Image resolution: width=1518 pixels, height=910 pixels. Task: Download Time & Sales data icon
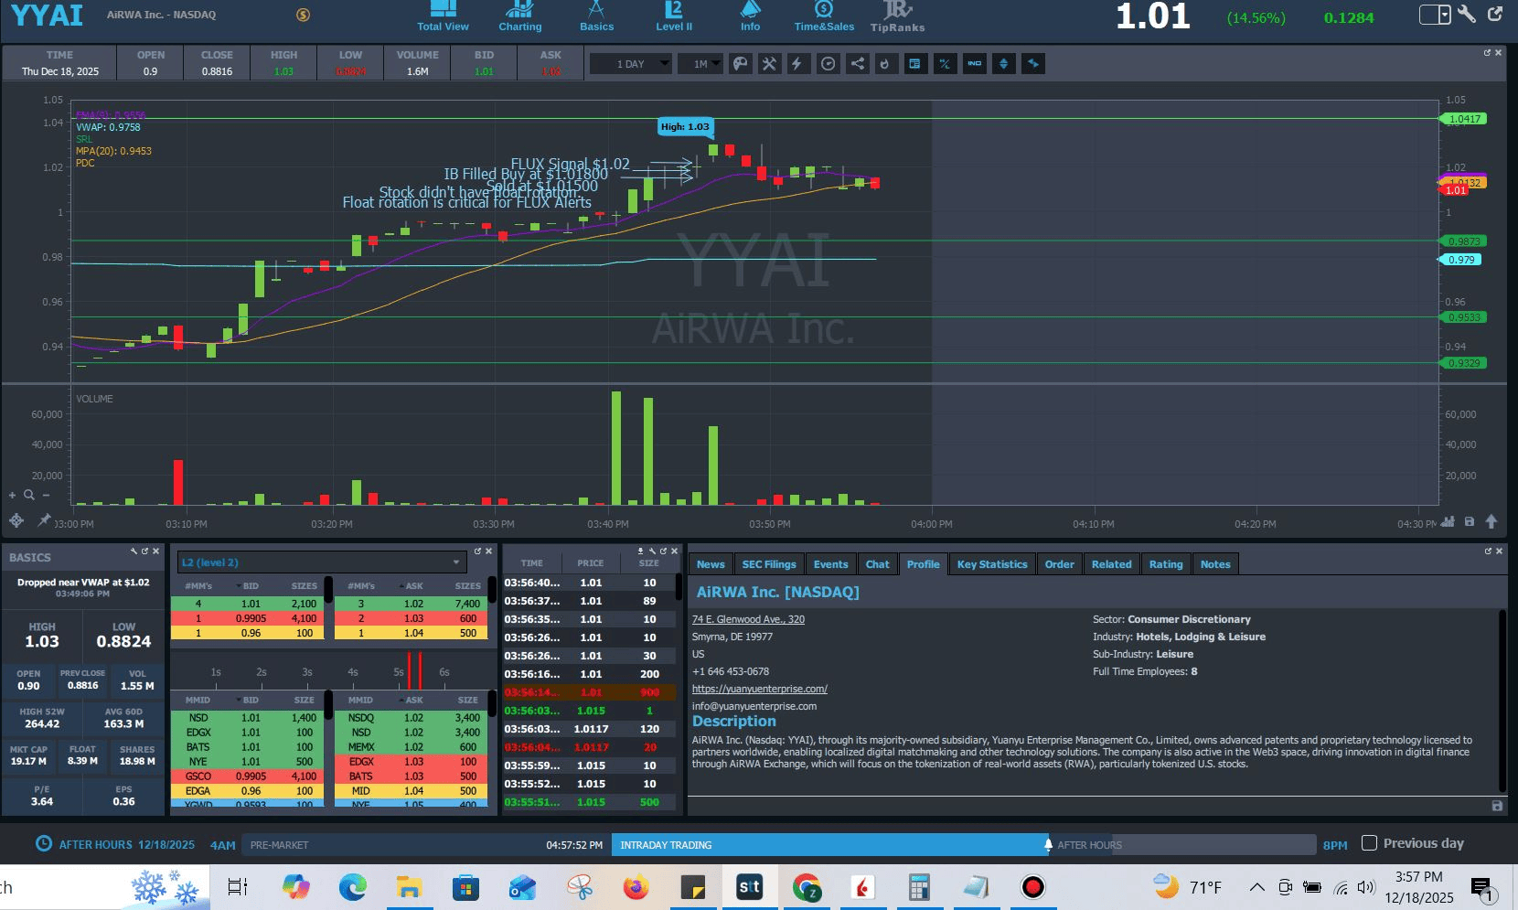640,551
